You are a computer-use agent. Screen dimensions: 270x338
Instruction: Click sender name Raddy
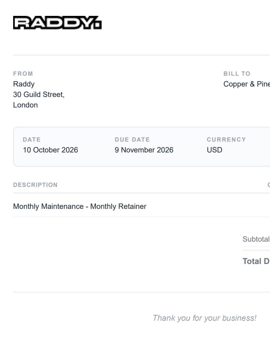(x=24, y=84)
